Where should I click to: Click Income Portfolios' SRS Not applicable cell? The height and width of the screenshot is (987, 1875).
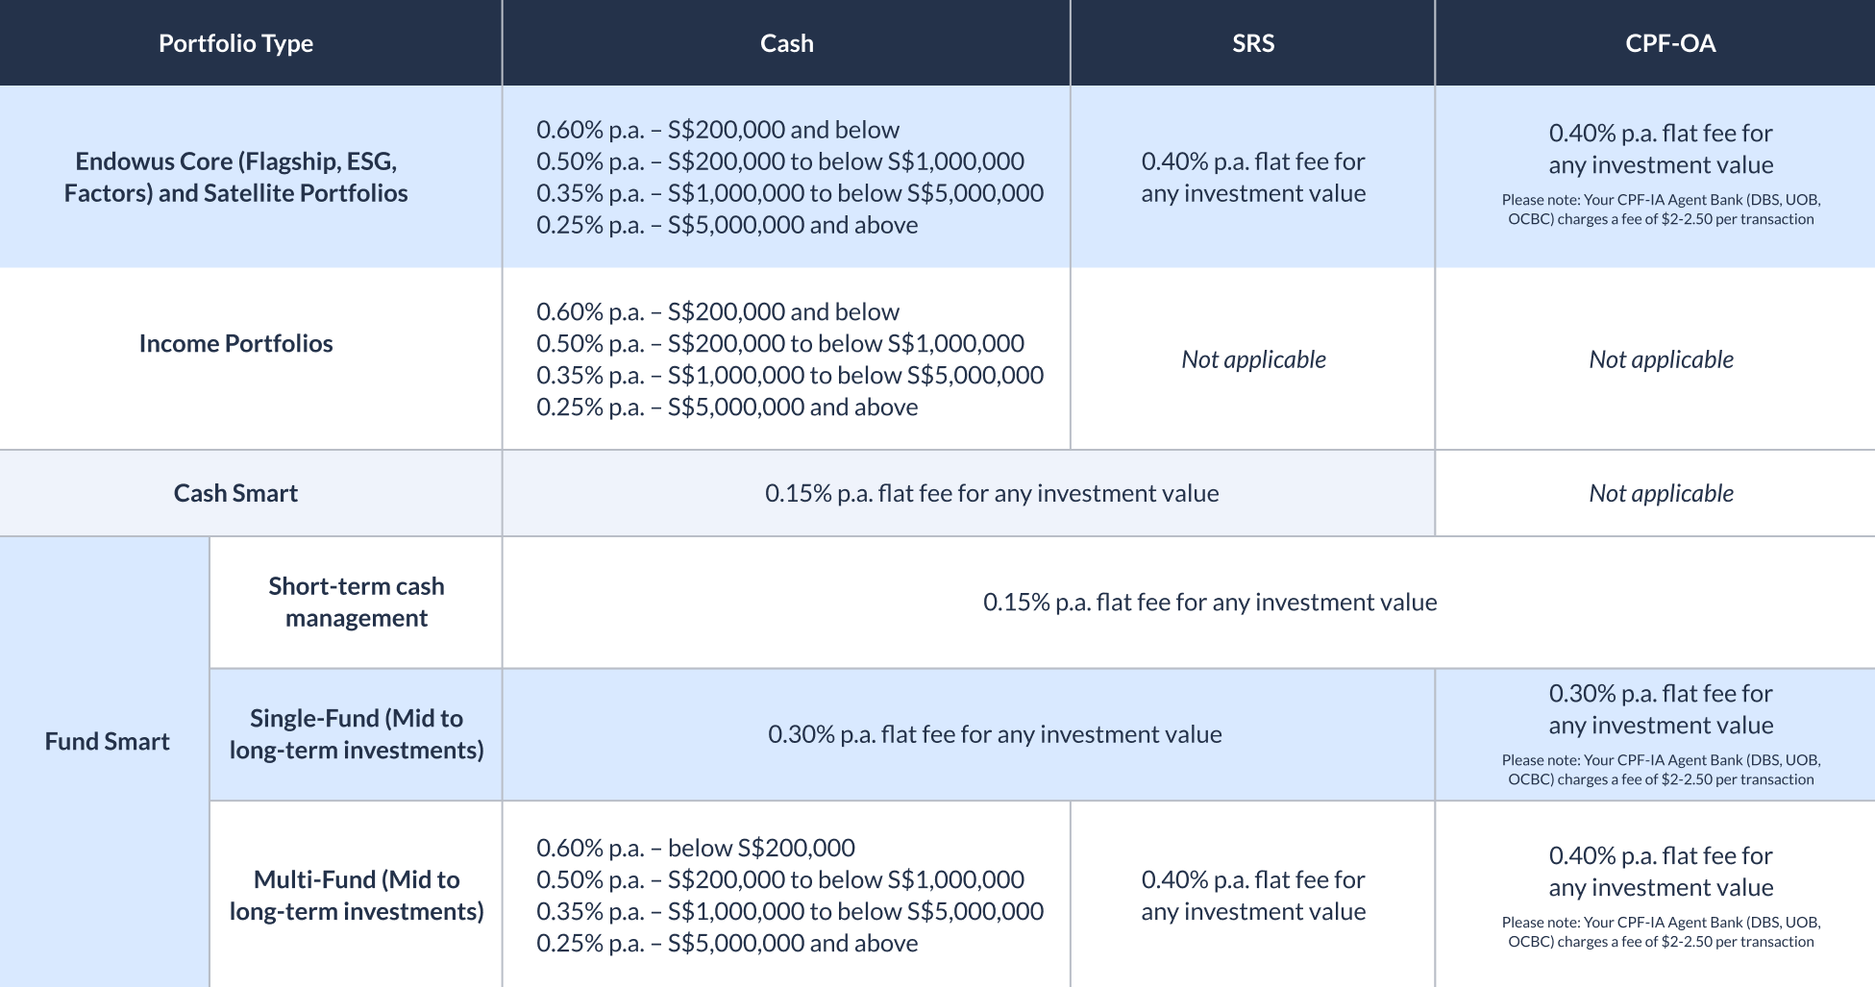(1252, 359)
